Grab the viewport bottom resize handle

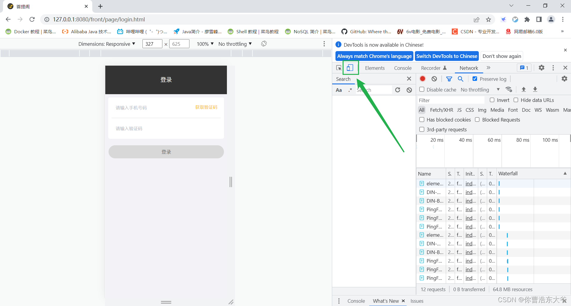pyautogui.click(x=166, y=302)
